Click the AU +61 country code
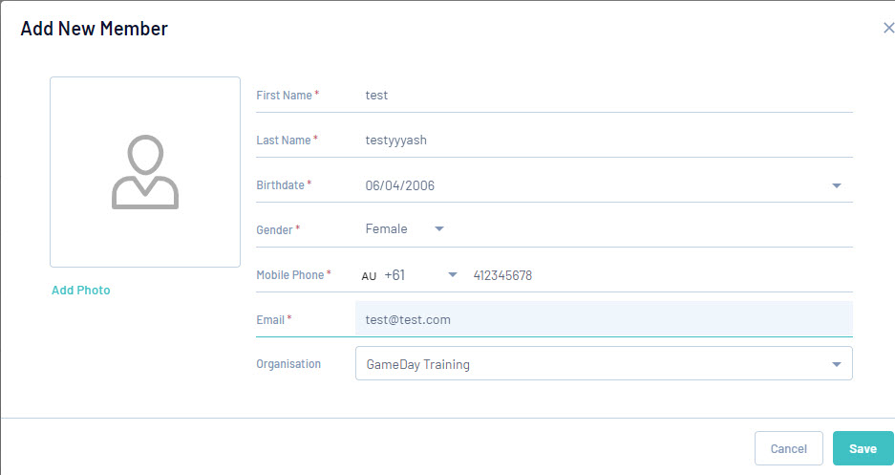Image resolution: width=895 pixels, height=475 pixels. point(383,275)
